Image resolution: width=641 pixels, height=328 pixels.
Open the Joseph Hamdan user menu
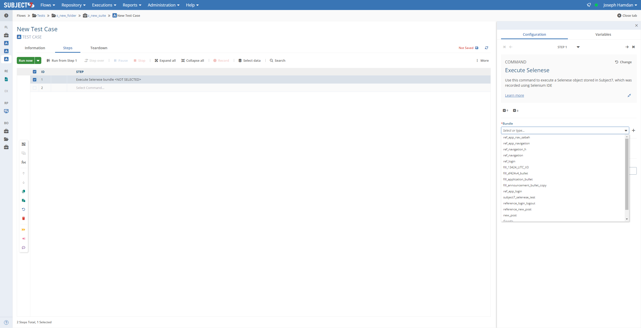click(620, 5)
